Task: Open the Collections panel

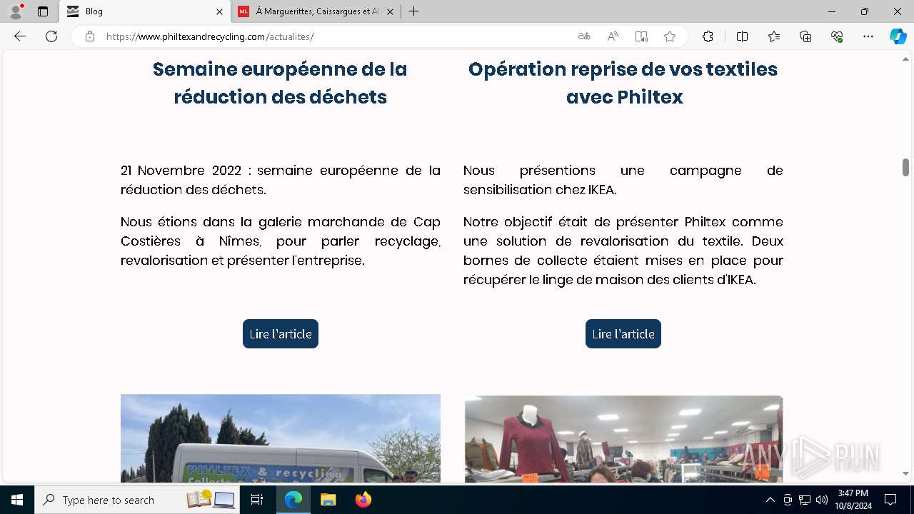Action: pyautogui.click(x=805, y=36)
